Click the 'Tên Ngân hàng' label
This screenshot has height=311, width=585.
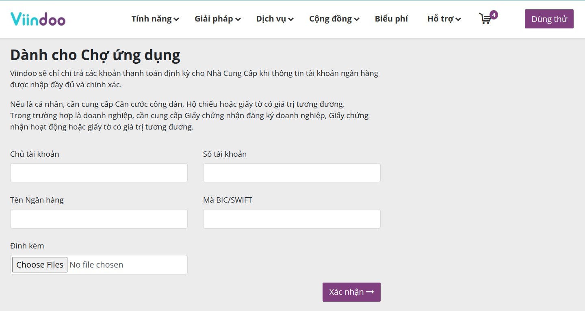click(37, 200)
